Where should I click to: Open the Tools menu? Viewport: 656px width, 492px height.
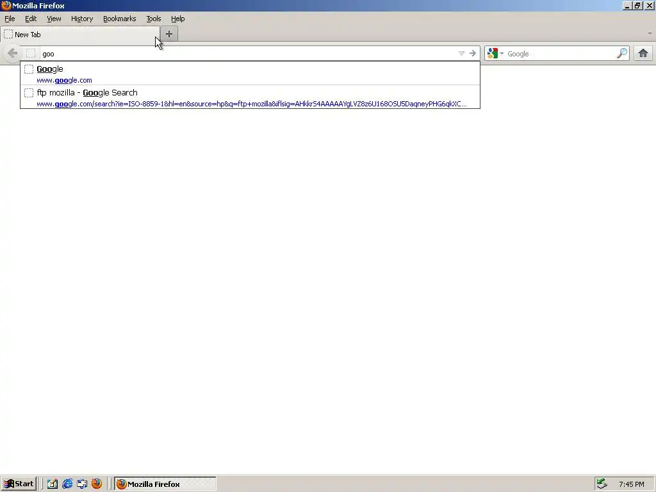(x=154, y=19)
